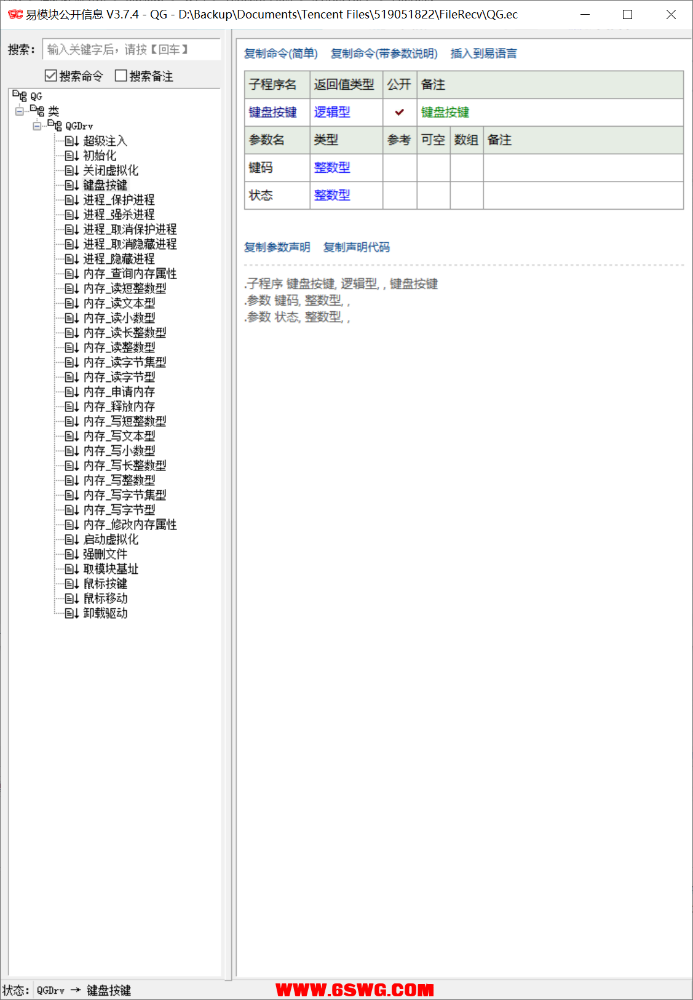
Task: Collapse the 类 tree node
Action: [20, 111]
